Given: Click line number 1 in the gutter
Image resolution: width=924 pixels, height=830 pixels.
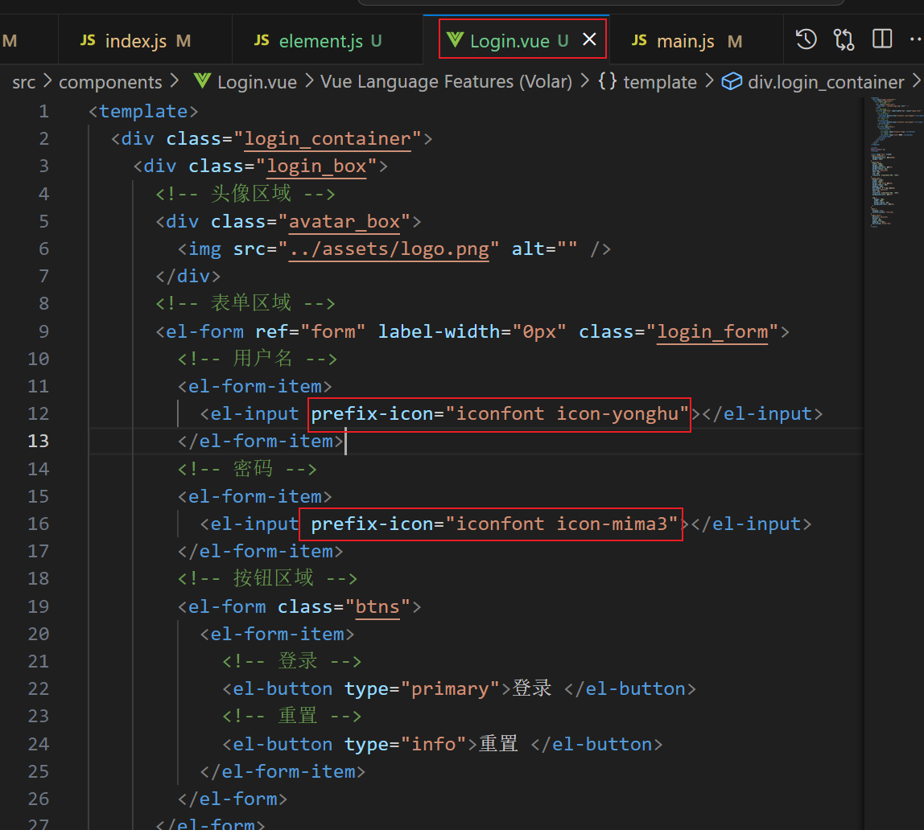Looking at the screenshot, I should pos(43,111).
